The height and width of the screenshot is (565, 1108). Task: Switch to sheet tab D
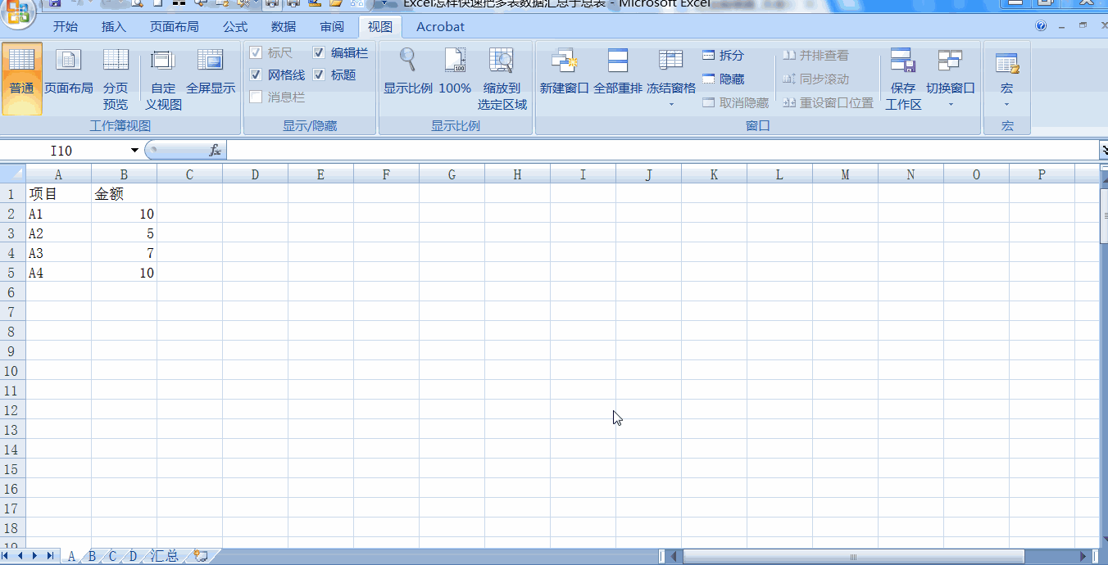pos(133,556)
